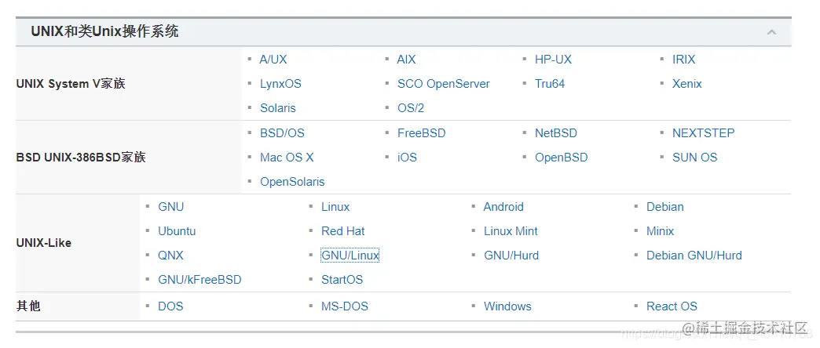Open the FreeBSD link

(422, 133)
